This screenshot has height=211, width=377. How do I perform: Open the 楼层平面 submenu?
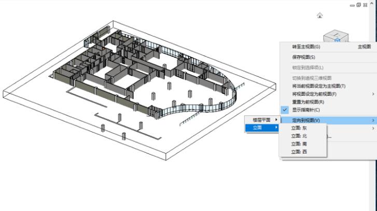(x=262, y=120)
